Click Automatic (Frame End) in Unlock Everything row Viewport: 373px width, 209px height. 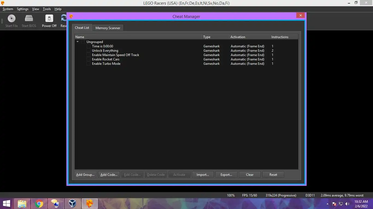pos(247,51)
